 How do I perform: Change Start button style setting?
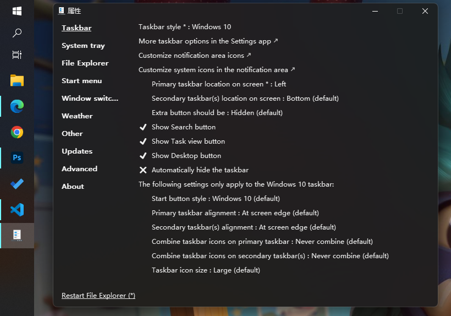click(216, 199)
